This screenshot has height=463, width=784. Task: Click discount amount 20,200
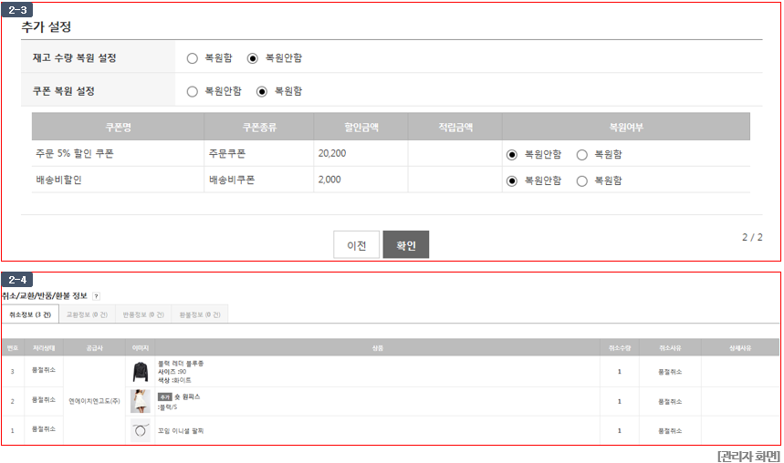coord(332,154)
